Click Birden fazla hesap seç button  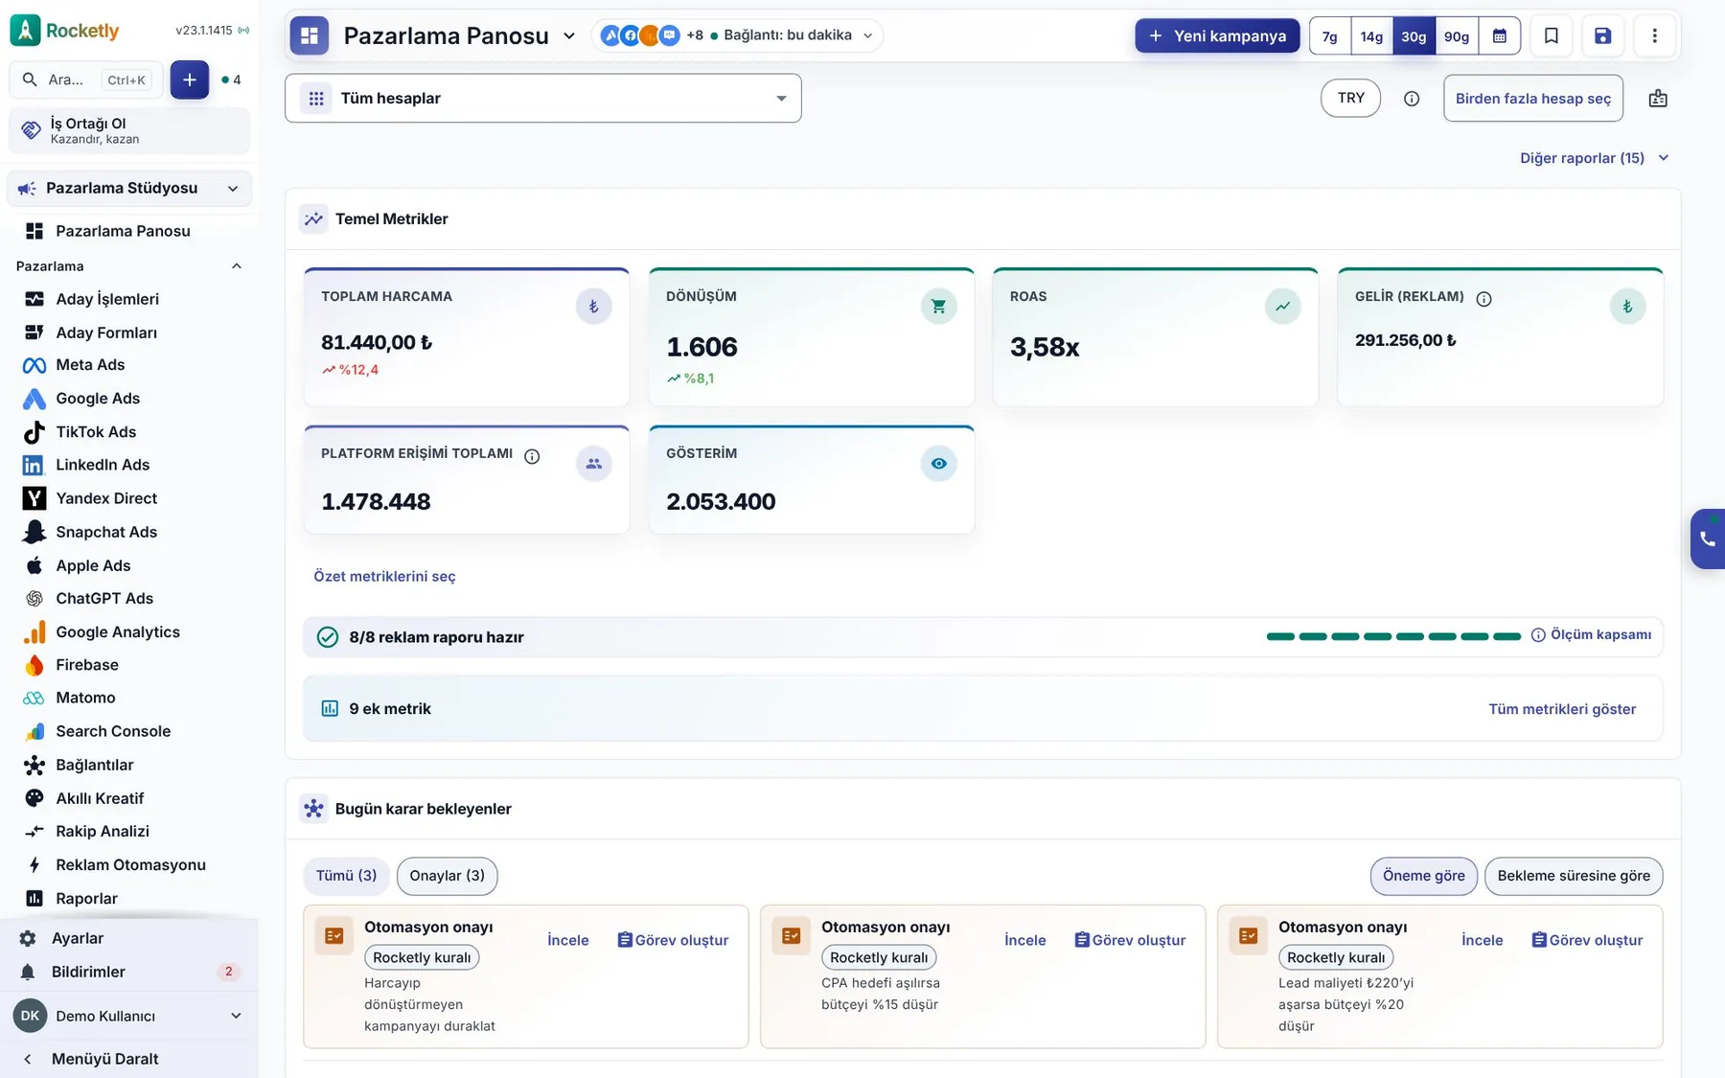click(1533, 98)
